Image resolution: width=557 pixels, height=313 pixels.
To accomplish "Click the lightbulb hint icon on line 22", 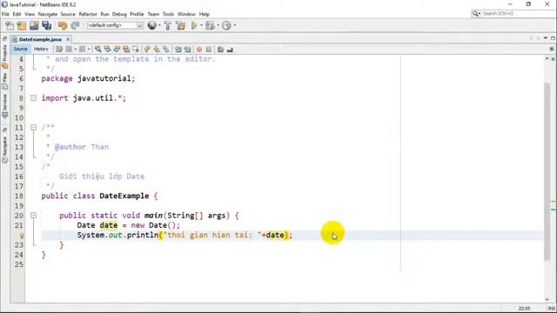I will [x=22, y=236].
